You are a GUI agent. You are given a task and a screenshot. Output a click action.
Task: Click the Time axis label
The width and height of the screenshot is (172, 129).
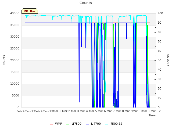pos(152,115)
